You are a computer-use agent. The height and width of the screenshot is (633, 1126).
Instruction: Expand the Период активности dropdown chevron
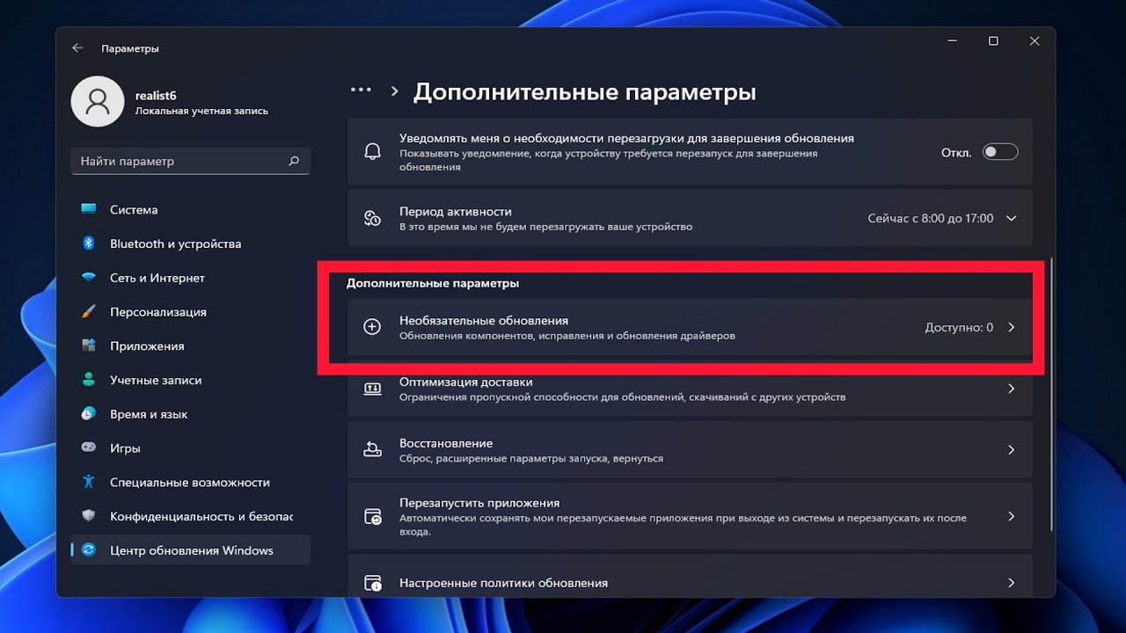point(1011,218)
